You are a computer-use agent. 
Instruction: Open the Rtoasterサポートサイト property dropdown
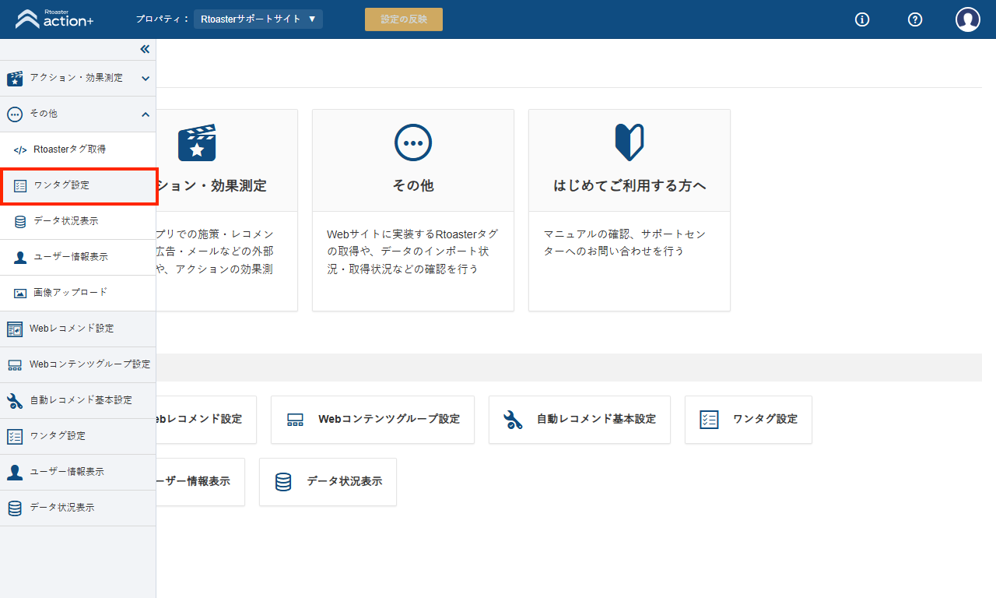click(x=258, y=19)
